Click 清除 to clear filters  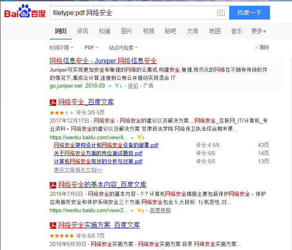[264, 47]
